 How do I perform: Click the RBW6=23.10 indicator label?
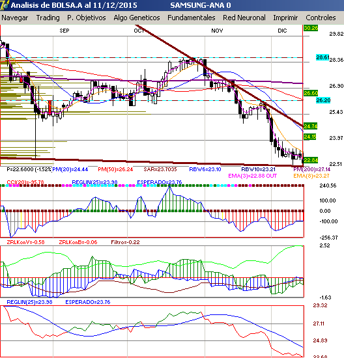click(x=205, y=169)
